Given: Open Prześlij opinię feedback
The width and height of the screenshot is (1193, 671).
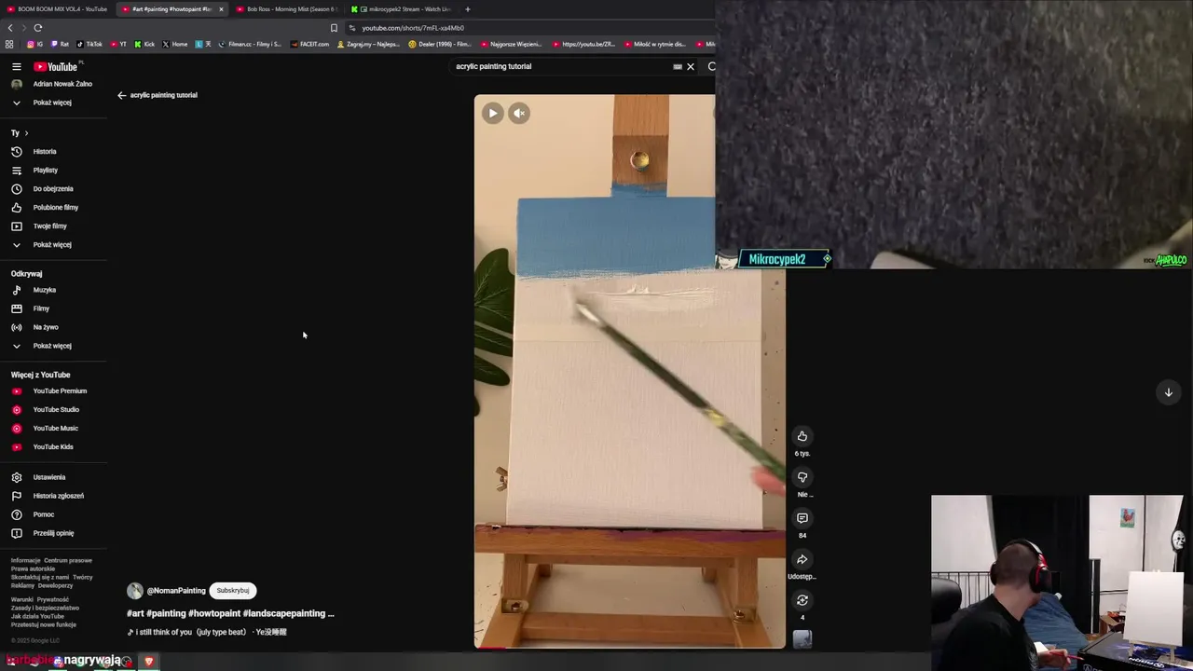Looking at the screenshot, I should [x=52, y=533].
